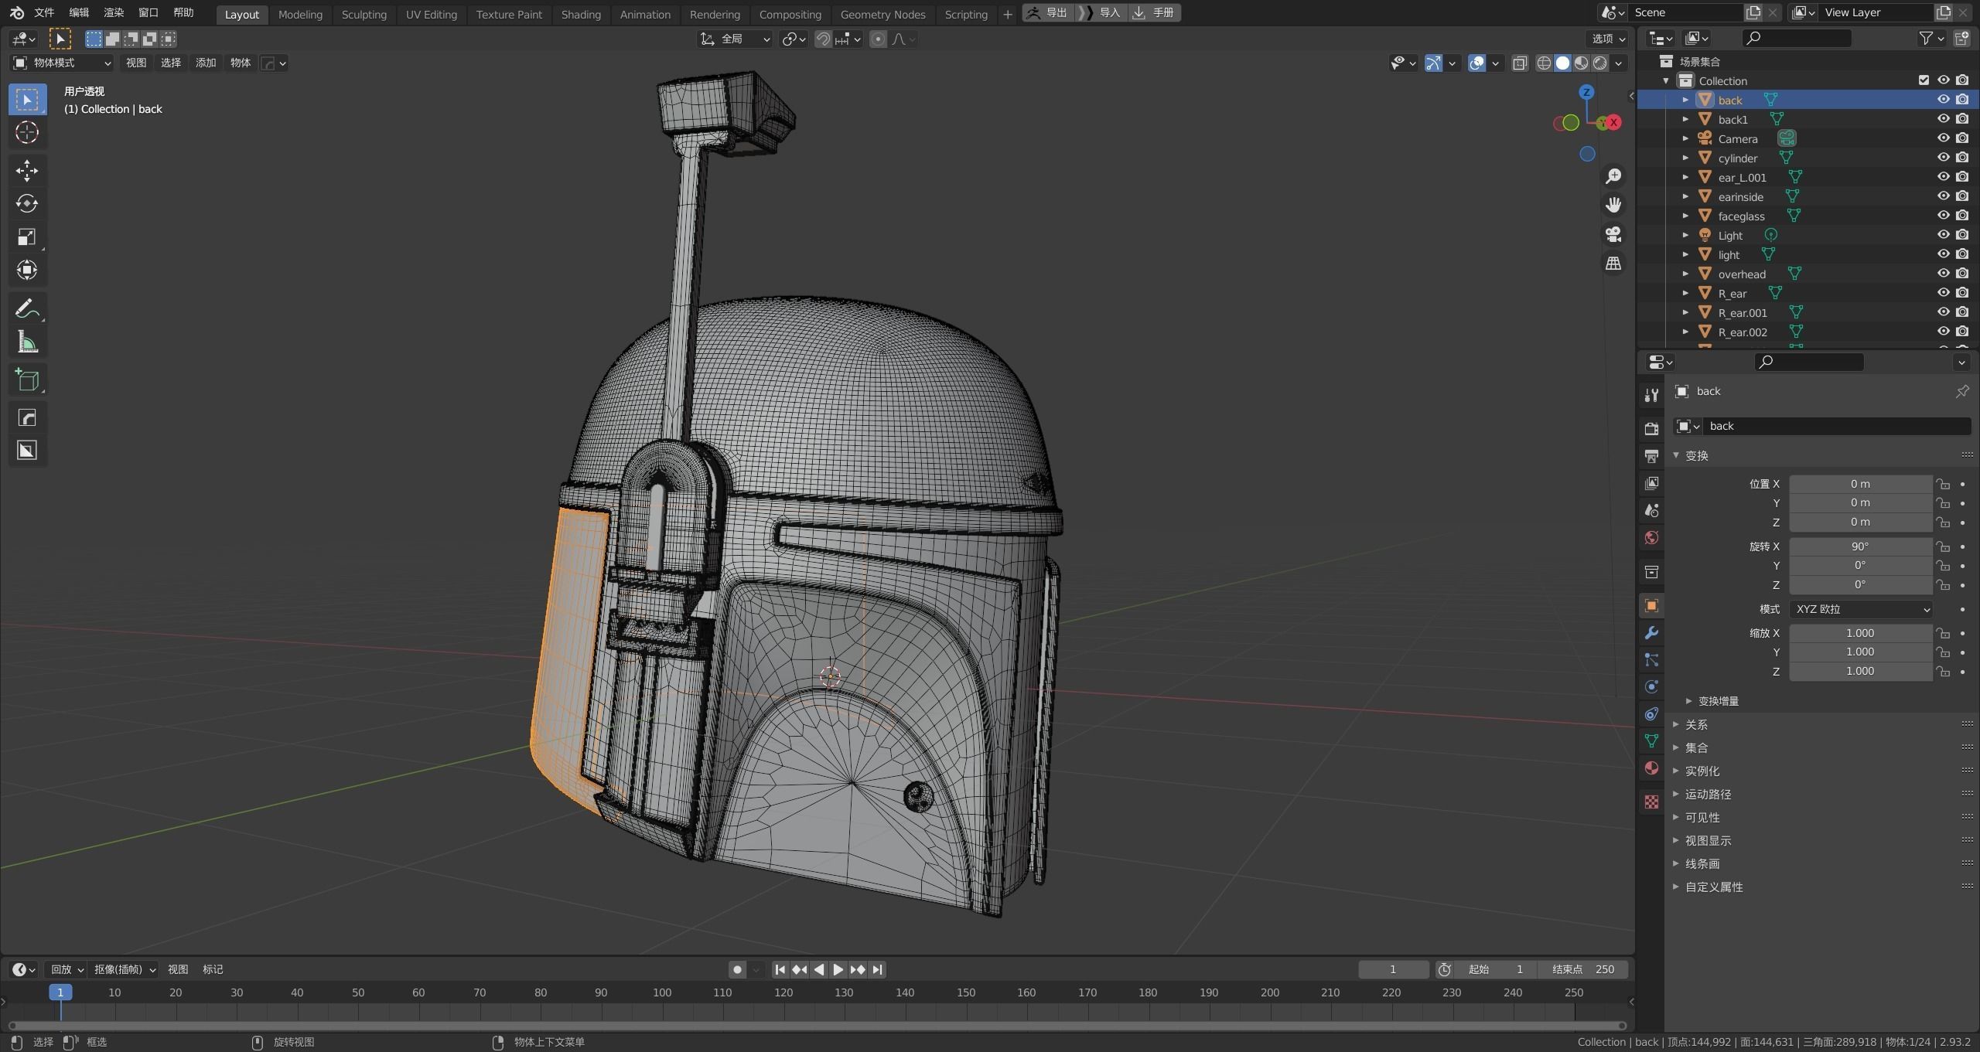The image size is (1980, 1052).
Task: Disable rendering for the cylinder object
Action: point(1962,158)
